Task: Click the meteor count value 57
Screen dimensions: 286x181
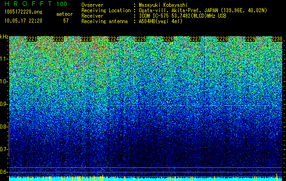Action: tap(66, 21)
